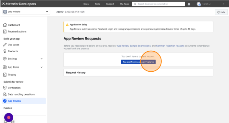The width and height of the screenshot is (229, 123).
Task: Click the Settings gear icon
Action: (x=5, y=59)
